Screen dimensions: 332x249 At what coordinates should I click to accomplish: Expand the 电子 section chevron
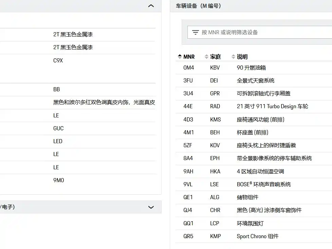pyautogui.click(x=151, y=207)
